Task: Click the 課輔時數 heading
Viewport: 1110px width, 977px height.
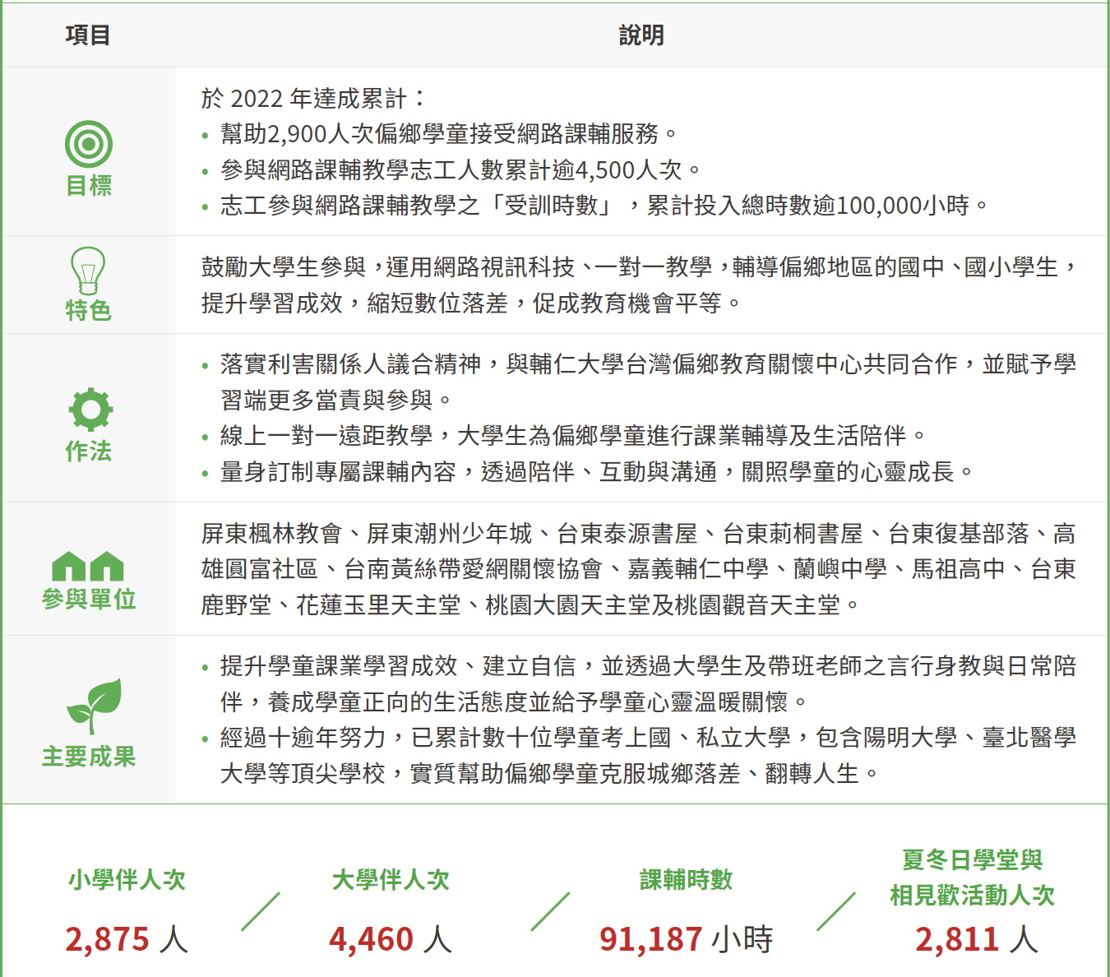Action: point(687,880)
